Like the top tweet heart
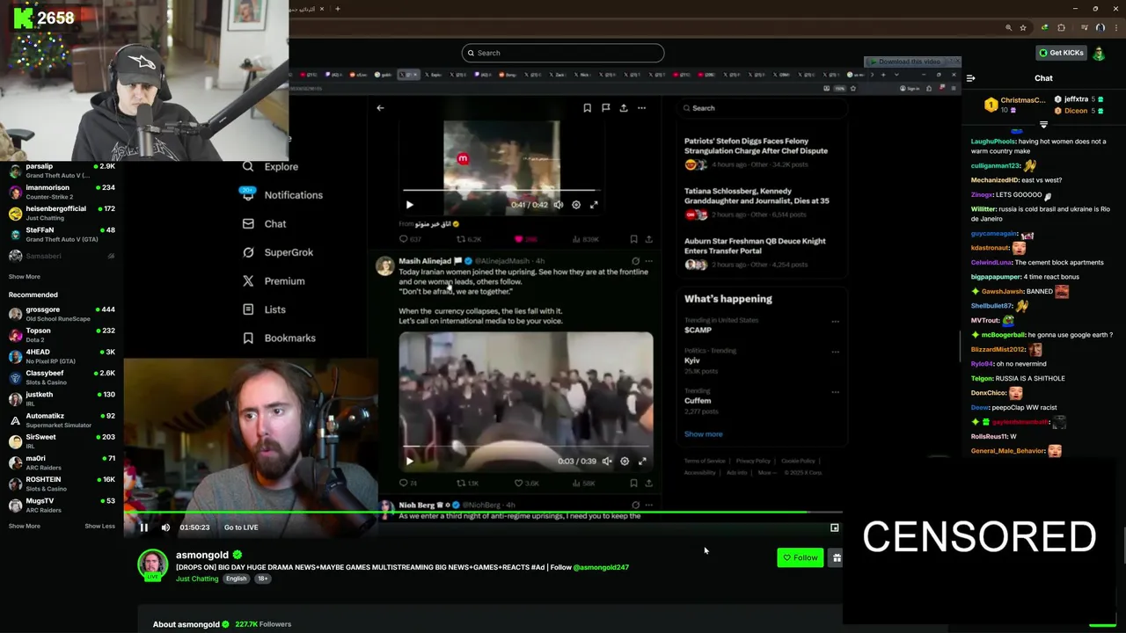Screen dimensions: 1126x633 [519, 239]
